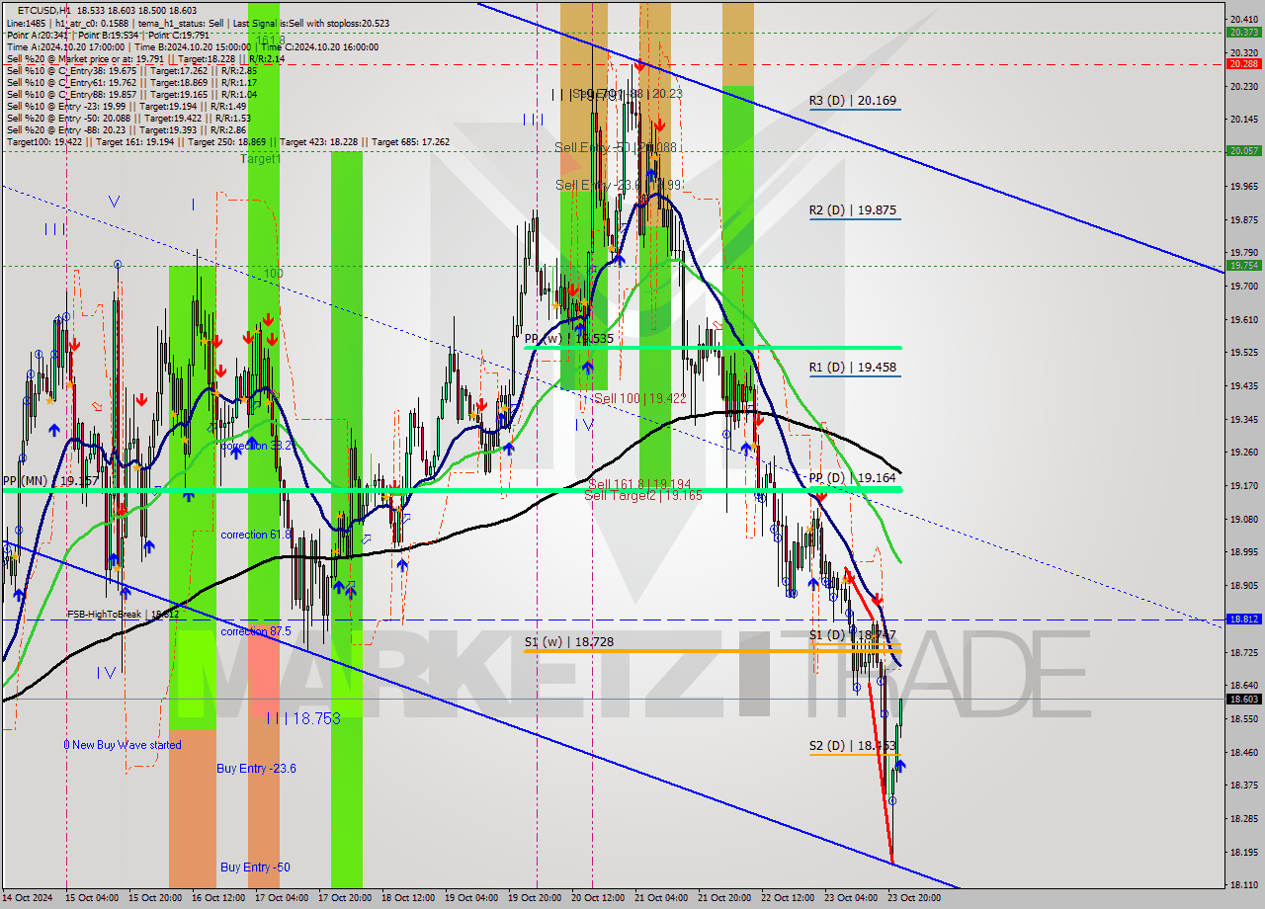Click the S2 (D) | 18.453 support label
The image size is (1265, 909).
click(853, 746)
